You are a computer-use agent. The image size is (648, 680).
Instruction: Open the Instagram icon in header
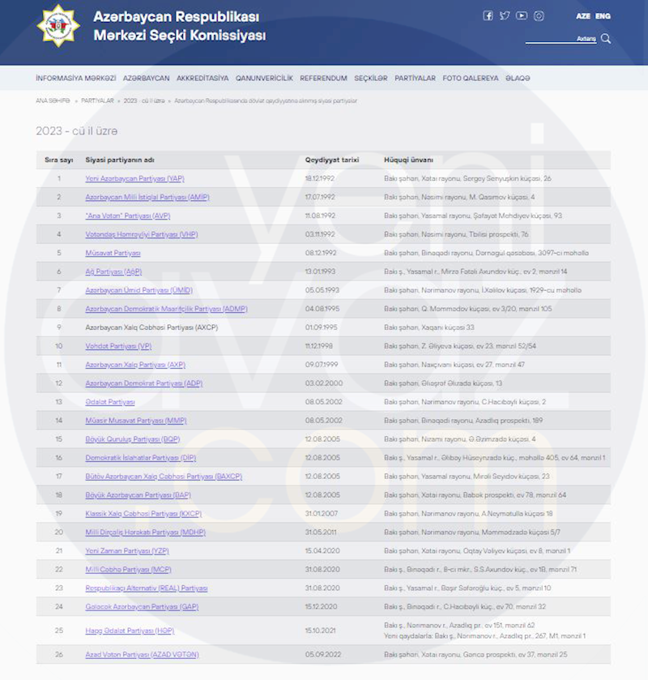pyautogui.click(x=539, y=15)
